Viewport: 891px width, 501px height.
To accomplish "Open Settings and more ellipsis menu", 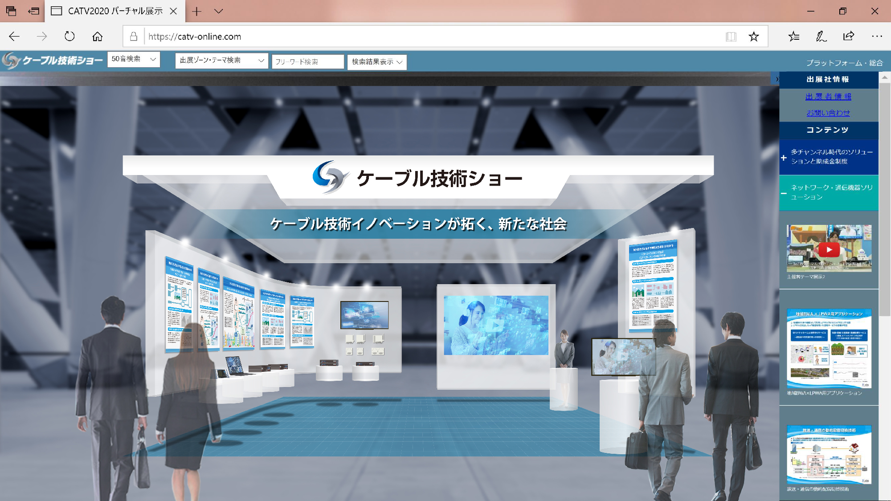I will pyautogui.click(x=877, y=37).
